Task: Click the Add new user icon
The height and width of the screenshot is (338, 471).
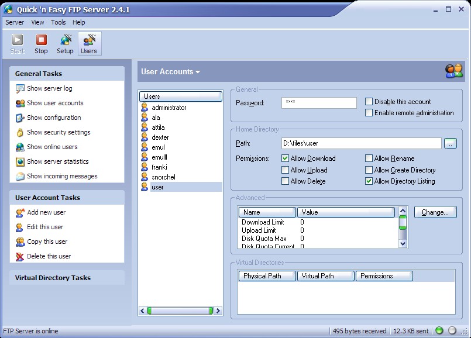Action: (20, 212)
